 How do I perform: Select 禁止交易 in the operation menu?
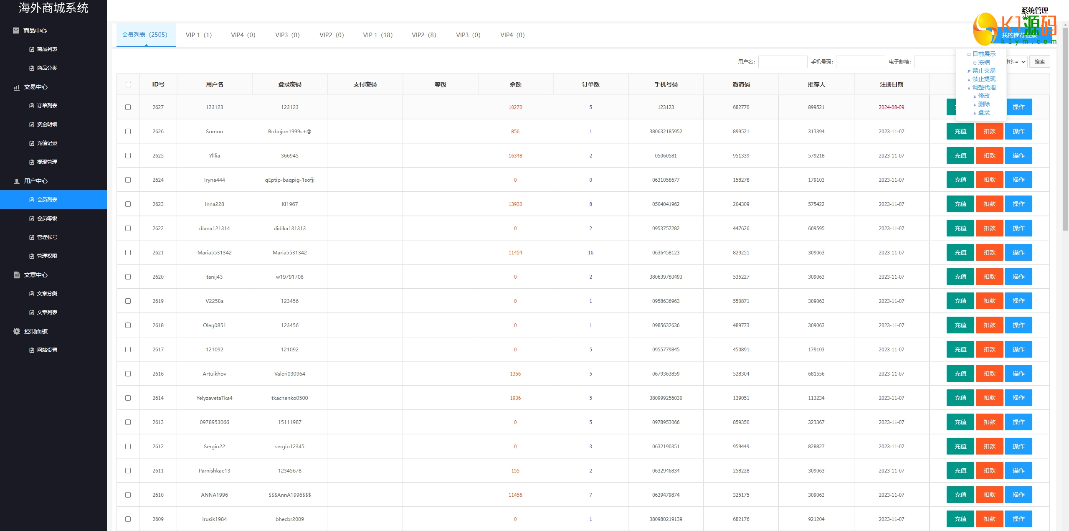983,71
